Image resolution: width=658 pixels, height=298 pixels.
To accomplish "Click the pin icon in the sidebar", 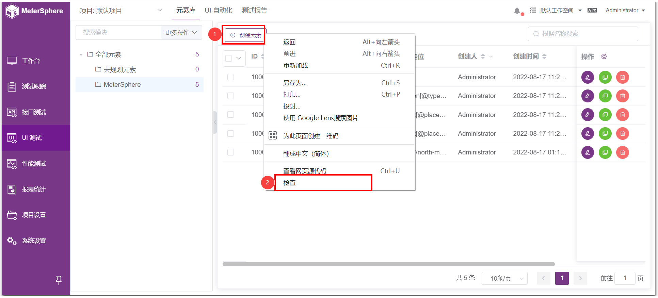I will click(59, 280).
